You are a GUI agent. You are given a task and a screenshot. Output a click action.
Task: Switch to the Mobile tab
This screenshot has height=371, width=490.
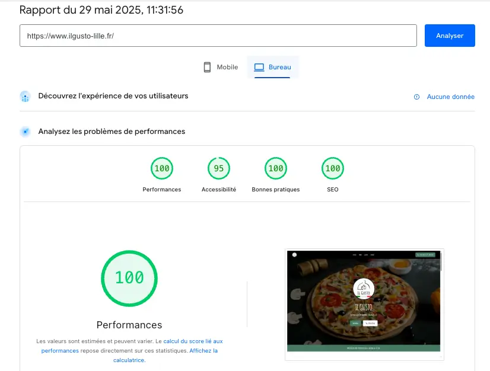click(220, 68)
